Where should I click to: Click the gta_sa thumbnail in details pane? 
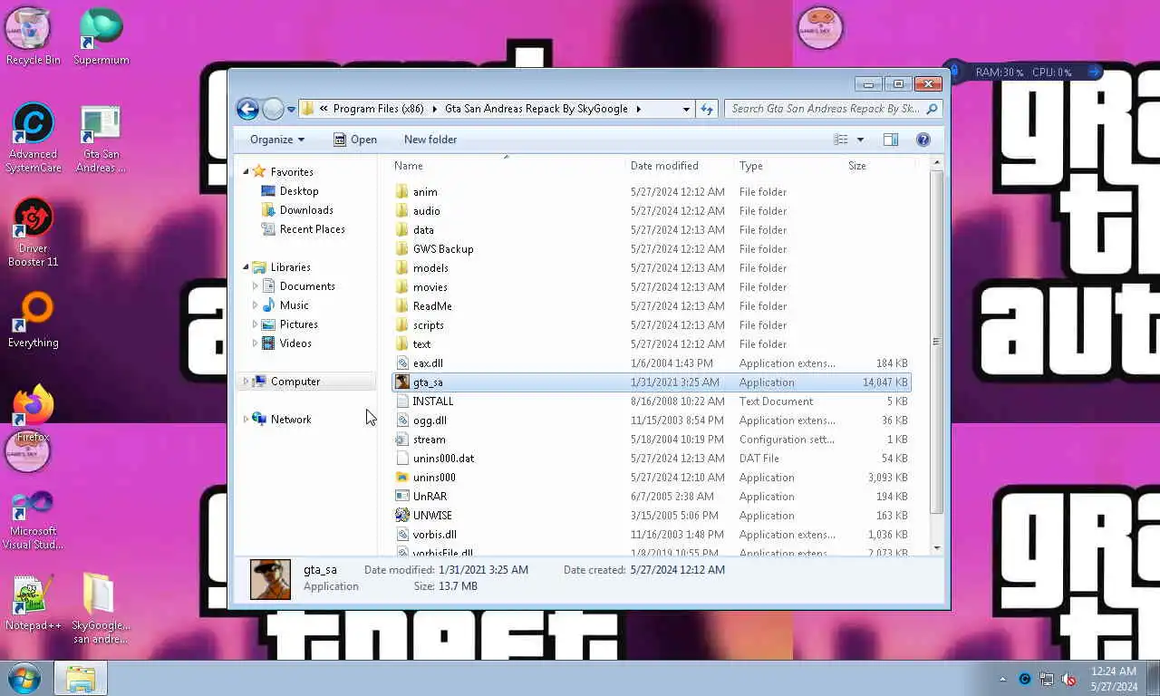click(x=270, y=579)
